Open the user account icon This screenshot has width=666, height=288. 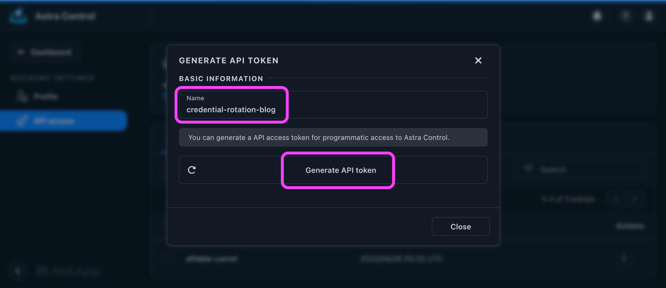[x=649, y=16]
